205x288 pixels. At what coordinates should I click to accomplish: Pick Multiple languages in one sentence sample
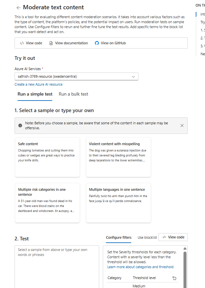[x=118, y=202]
